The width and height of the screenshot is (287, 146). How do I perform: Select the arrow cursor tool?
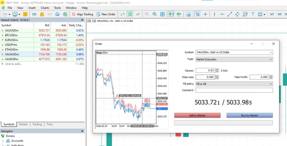tap(198, 14)
